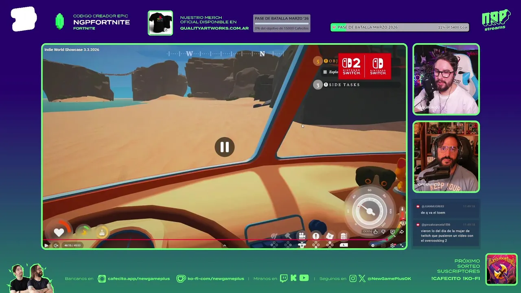Click the YouTube icon in footer

(x=304, y=278)
